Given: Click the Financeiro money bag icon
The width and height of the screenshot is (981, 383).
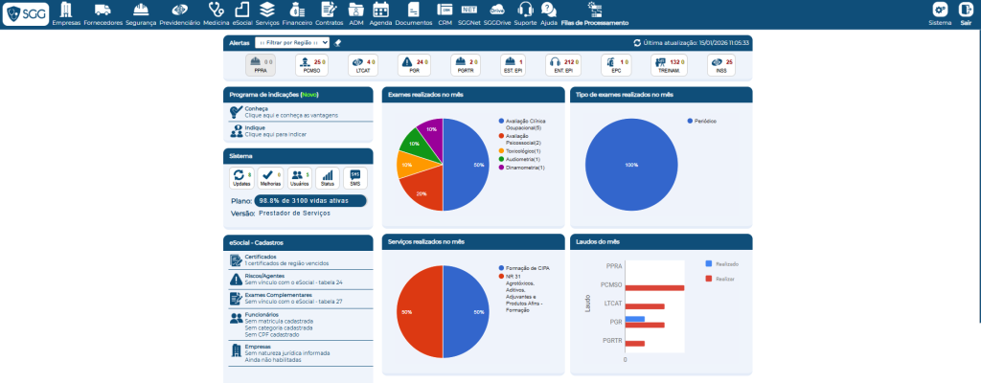Looking at the screenshot, I should [x=297, y=11].
